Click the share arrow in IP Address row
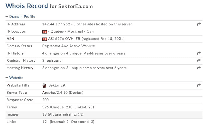208x129 pixels. point(199,24)
